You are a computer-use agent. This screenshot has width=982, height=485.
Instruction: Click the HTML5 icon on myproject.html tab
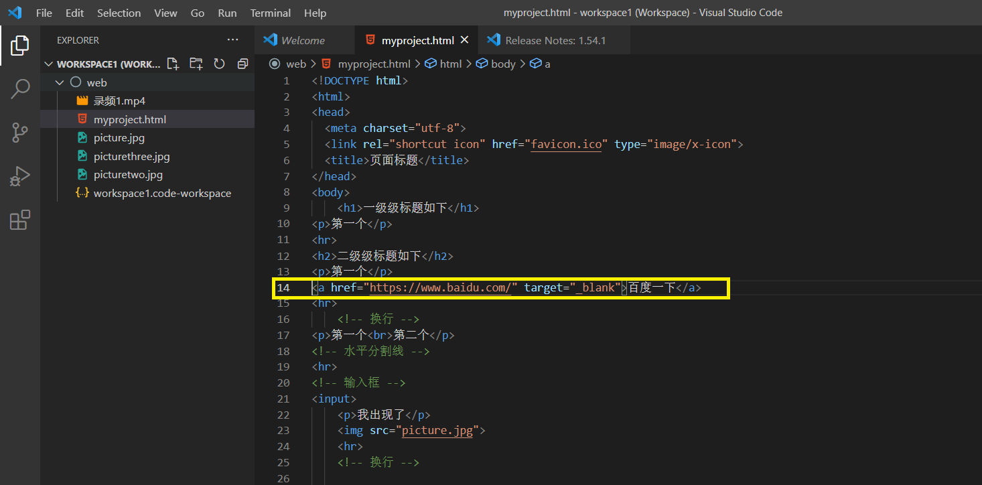coord(370,40)
